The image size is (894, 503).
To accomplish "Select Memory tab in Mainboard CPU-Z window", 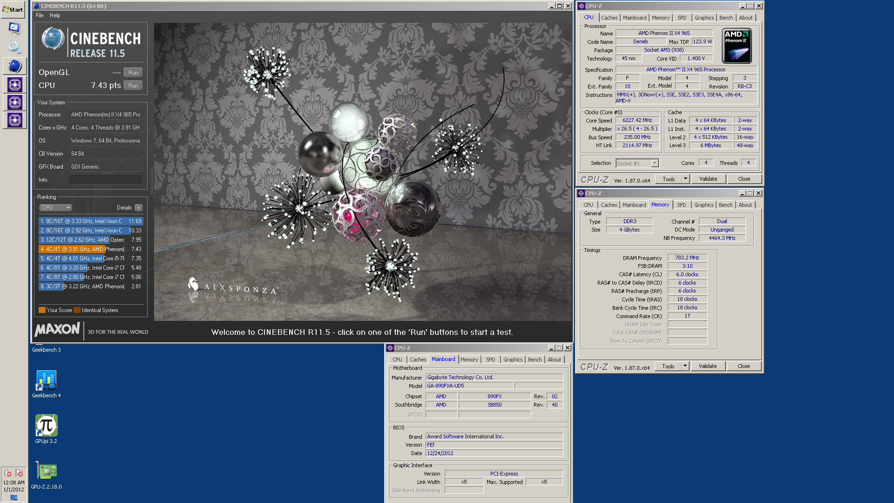I will (x=469, y=360).
